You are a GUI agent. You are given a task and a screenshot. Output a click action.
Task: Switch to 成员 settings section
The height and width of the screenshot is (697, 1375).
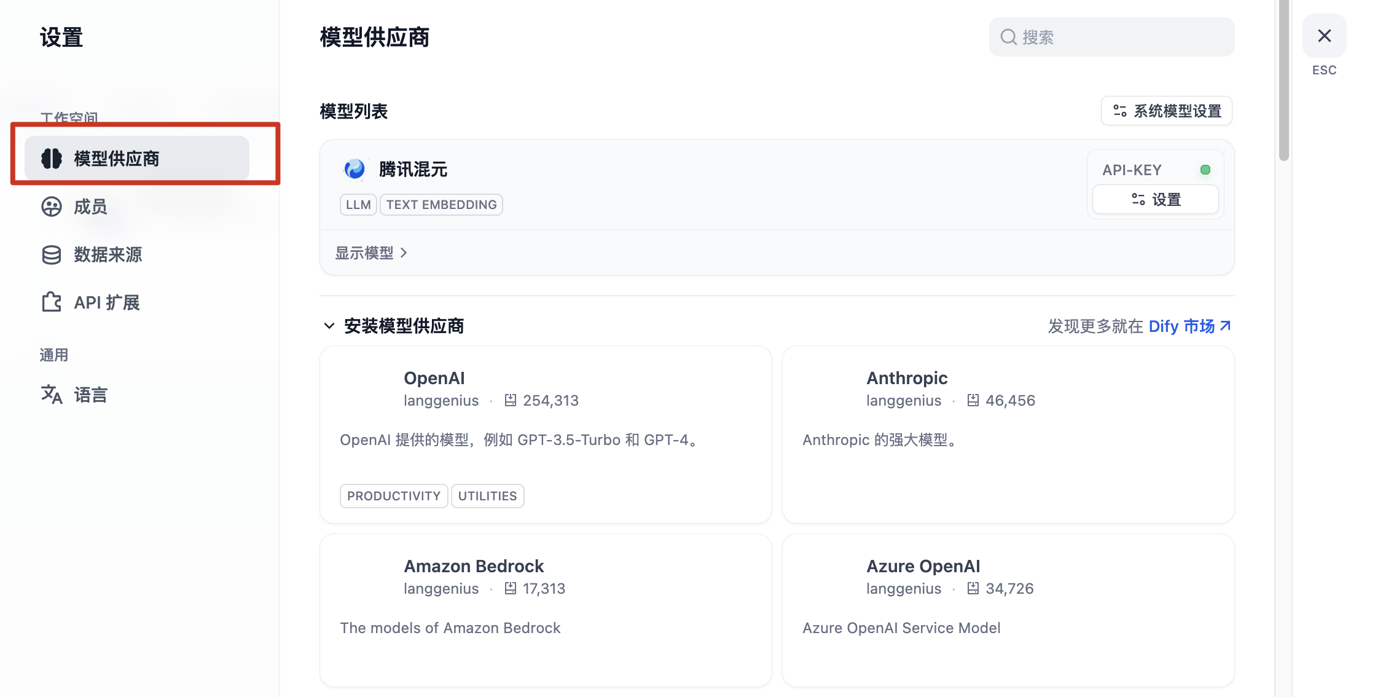[x=90, y=207]
